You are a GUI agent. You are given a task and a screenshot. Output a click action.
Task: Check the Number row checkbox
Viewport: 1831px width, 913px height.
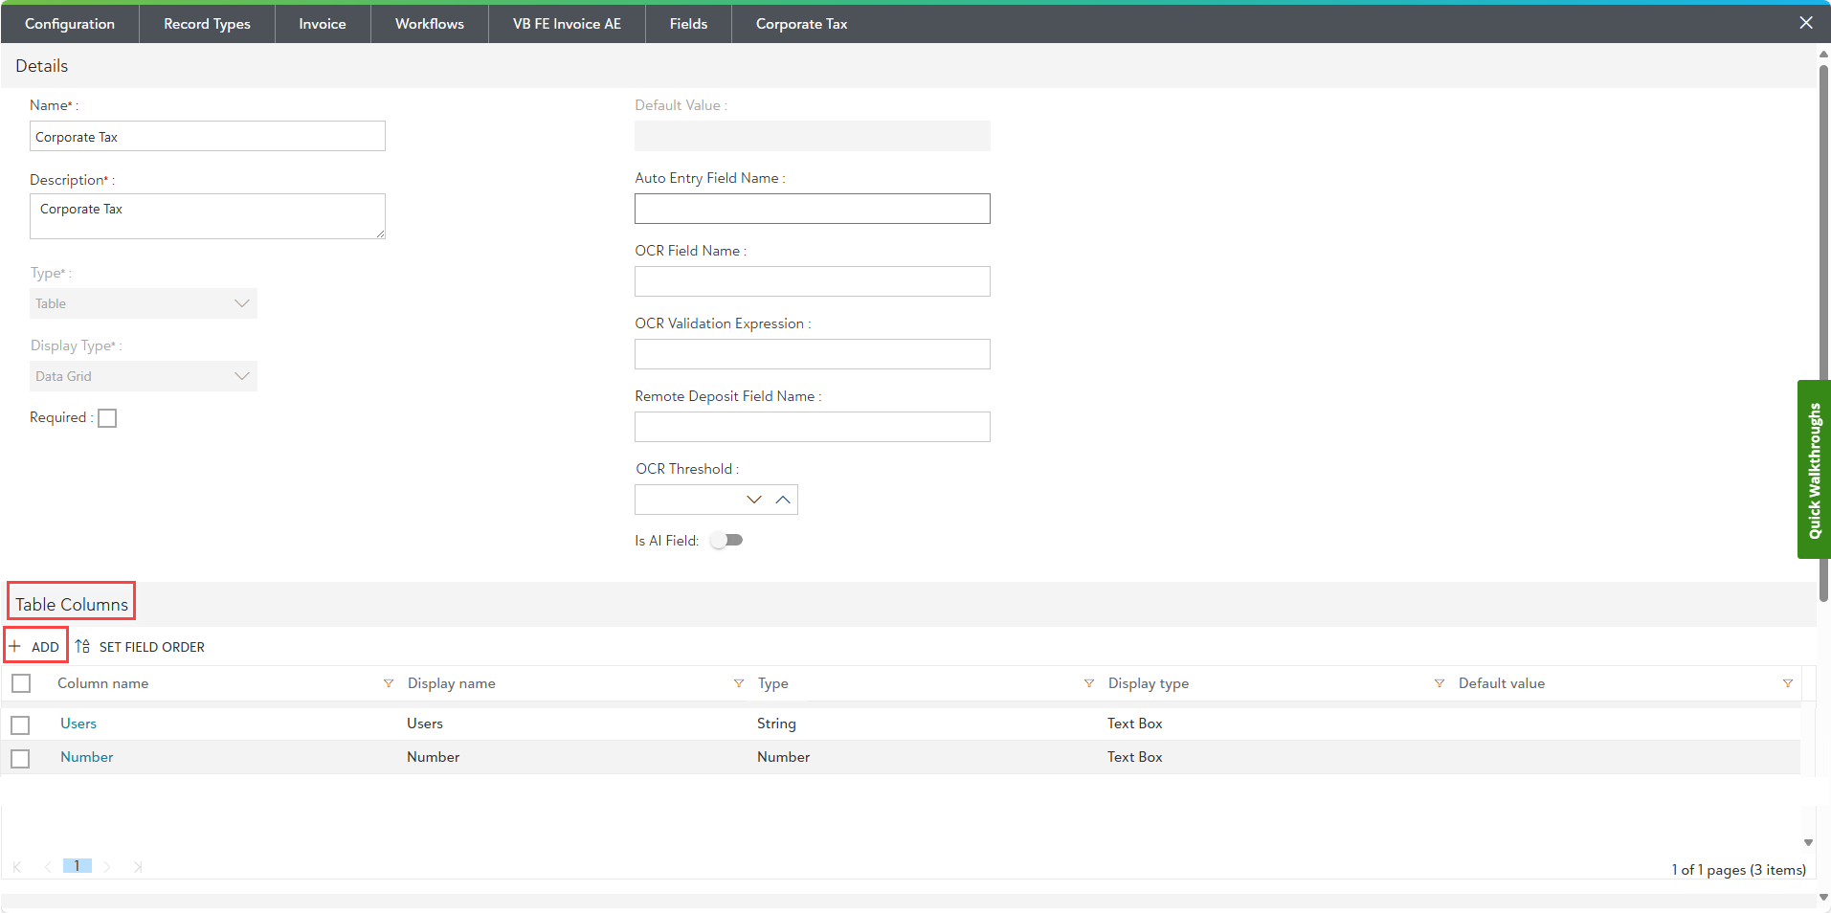tap(20, 759)
